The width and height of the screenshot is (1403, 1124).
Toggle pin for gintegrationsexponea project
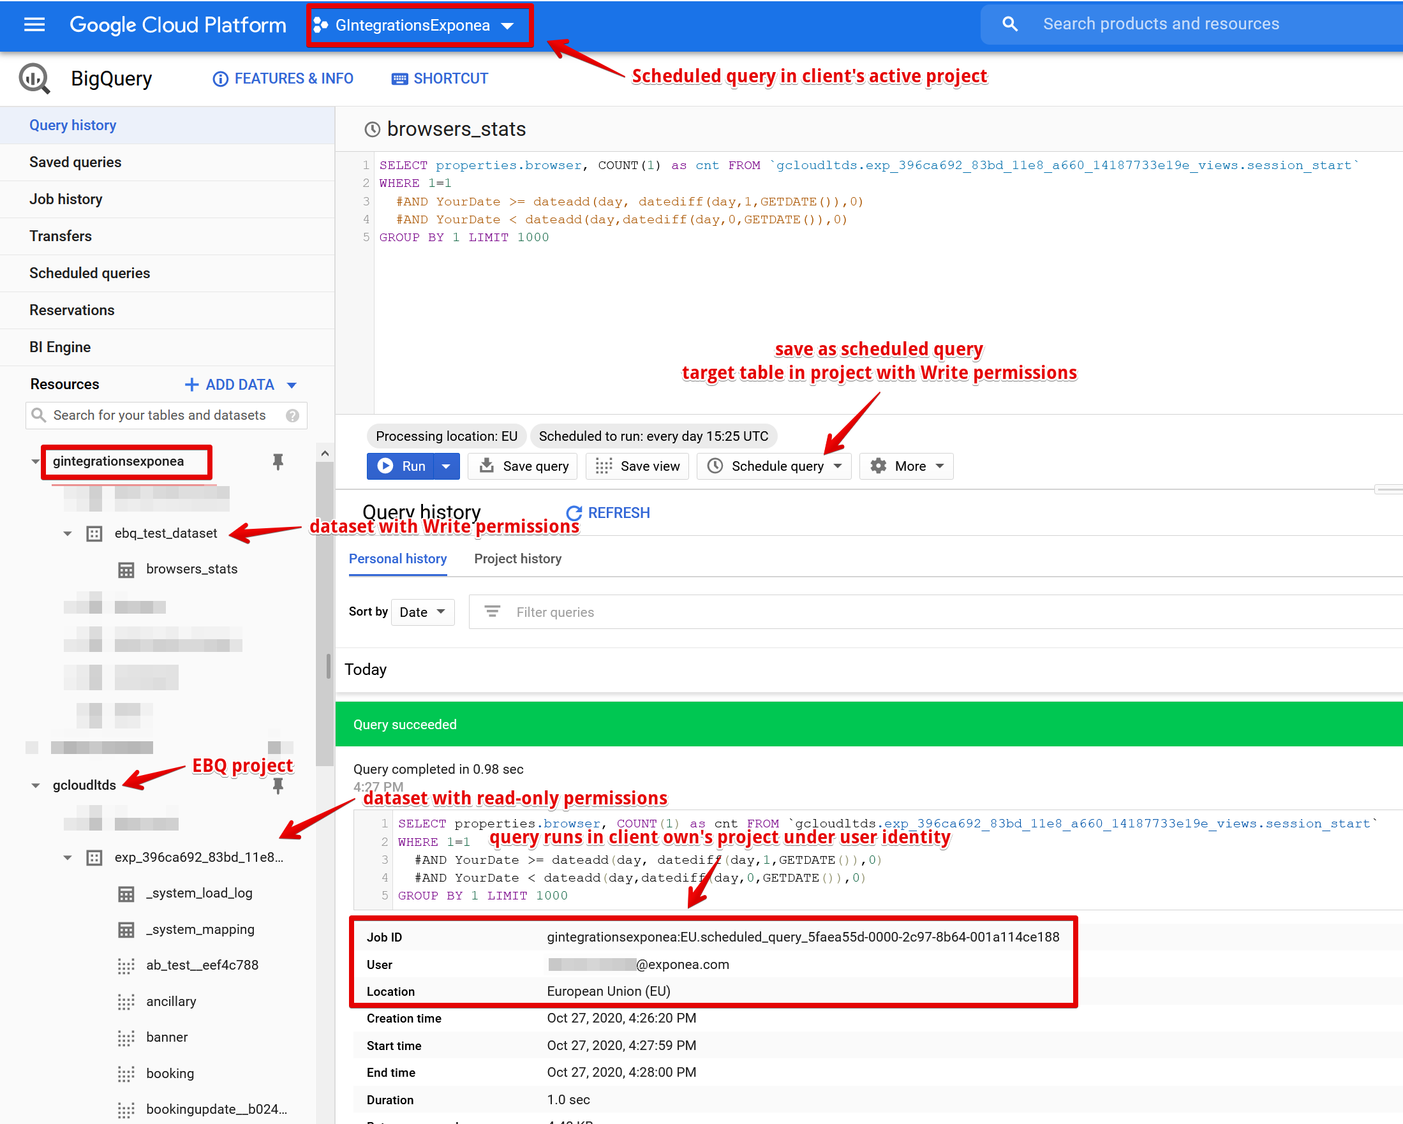click(278, 462)
